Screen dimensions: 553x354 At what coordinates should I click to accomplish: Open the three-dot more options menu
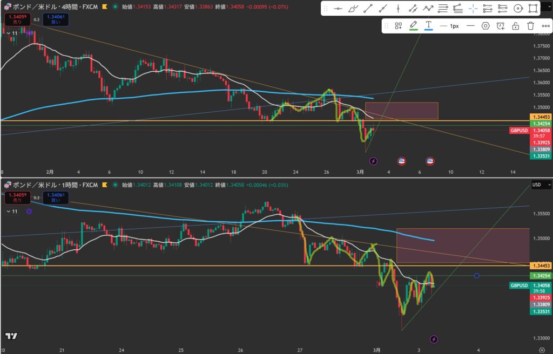point(545,25)
